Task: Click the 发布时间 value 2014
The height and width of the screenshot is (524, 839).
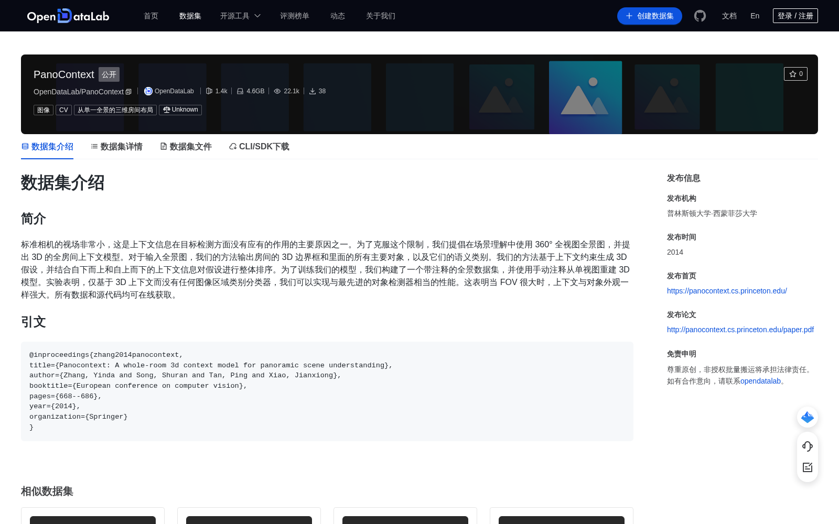Action: (675, 252)
